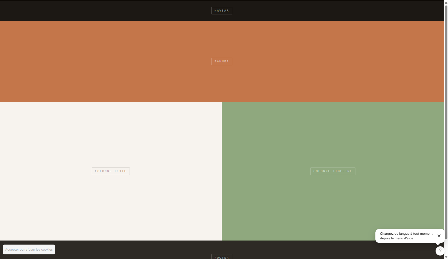Select the COLONNE TEXTE label
Viewport: 448px width, 259px height.
pos(111,171)
